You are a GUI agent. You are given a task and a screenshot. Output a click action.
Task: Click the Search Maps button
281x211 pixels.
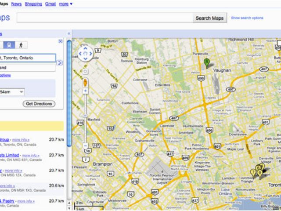(210, 18)
